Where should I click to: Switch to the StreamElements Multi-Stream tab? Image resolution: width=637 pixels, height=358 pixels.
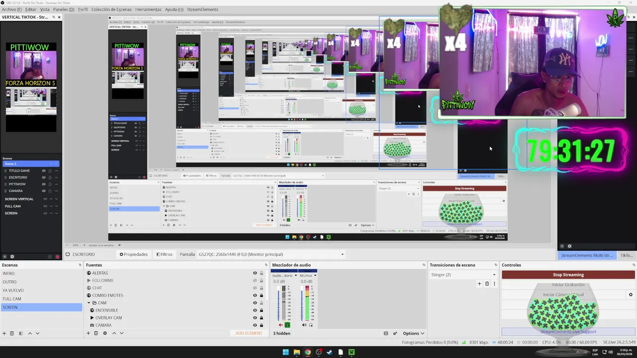point(587,255)
